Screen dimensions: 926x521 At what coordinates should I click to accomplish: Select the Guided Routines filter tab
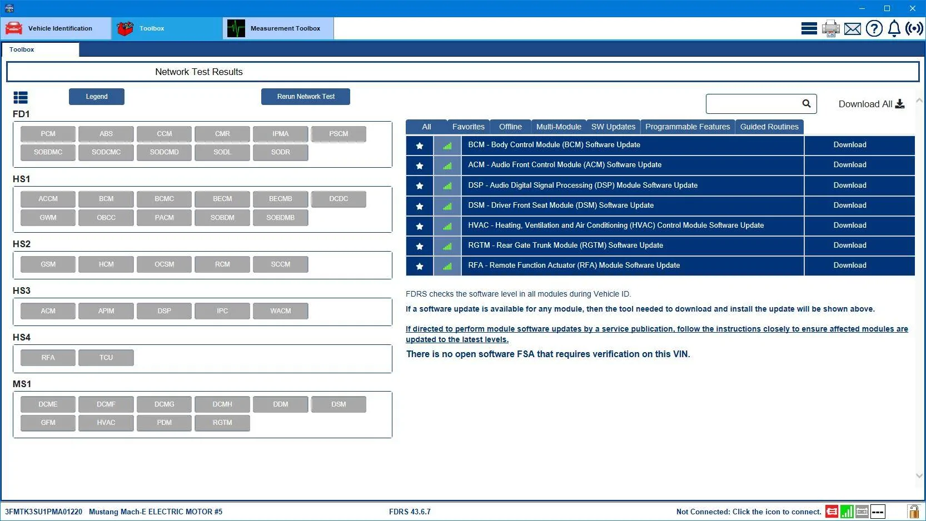pyautogui.click(x=769, y=127)
